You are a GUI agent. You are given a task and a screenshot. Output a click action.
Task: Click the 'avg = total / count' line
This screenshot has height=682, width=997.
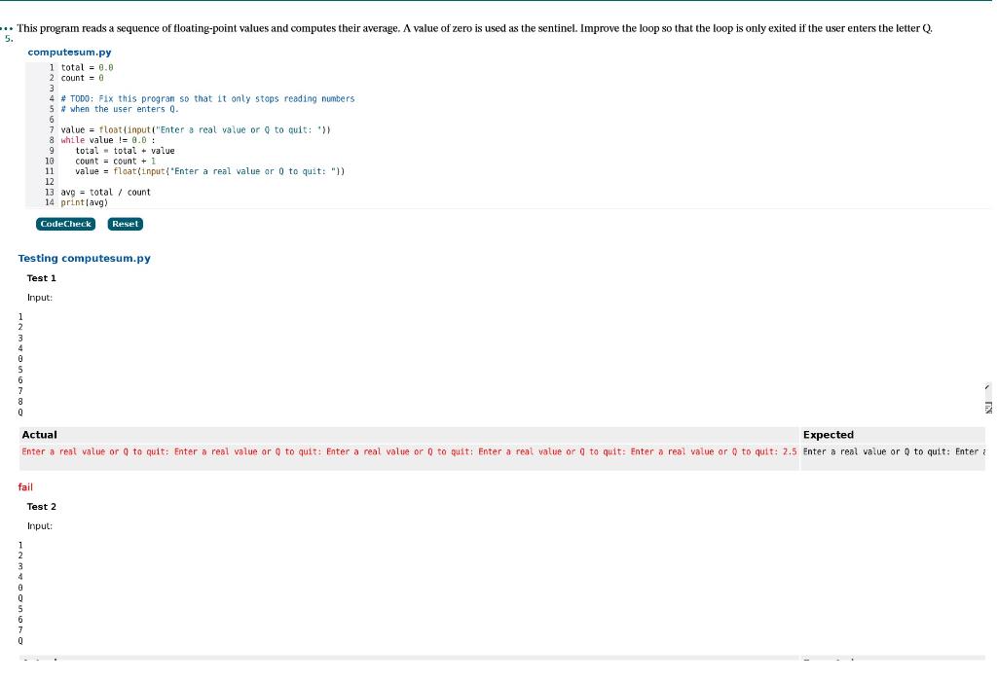(105, 192)
